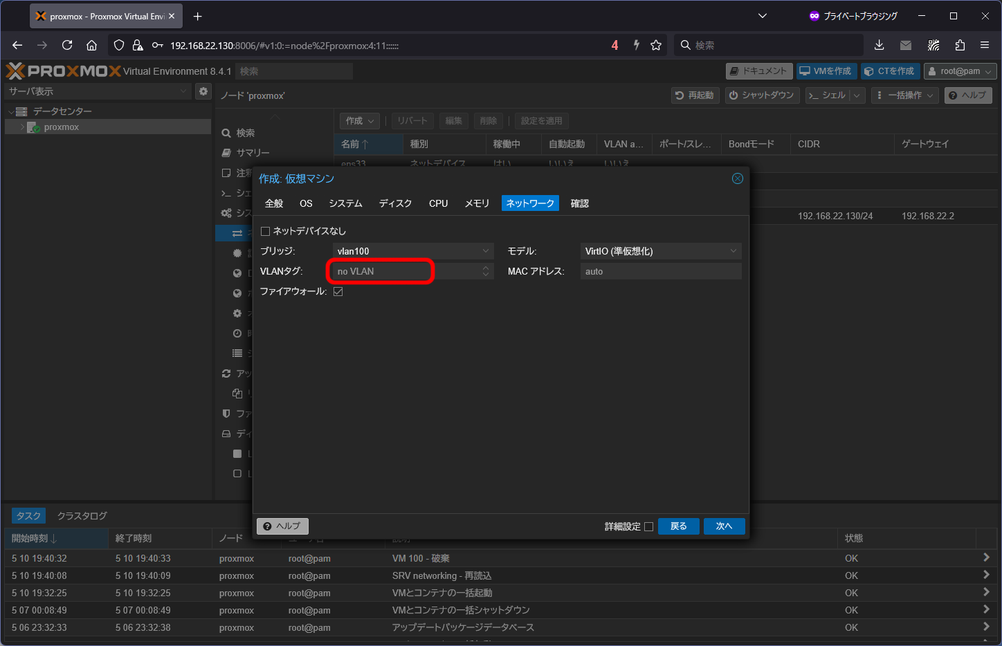Collapse the データセンター tree node
The width and height of the screenshot is (1002, 646).
point(11,111)
